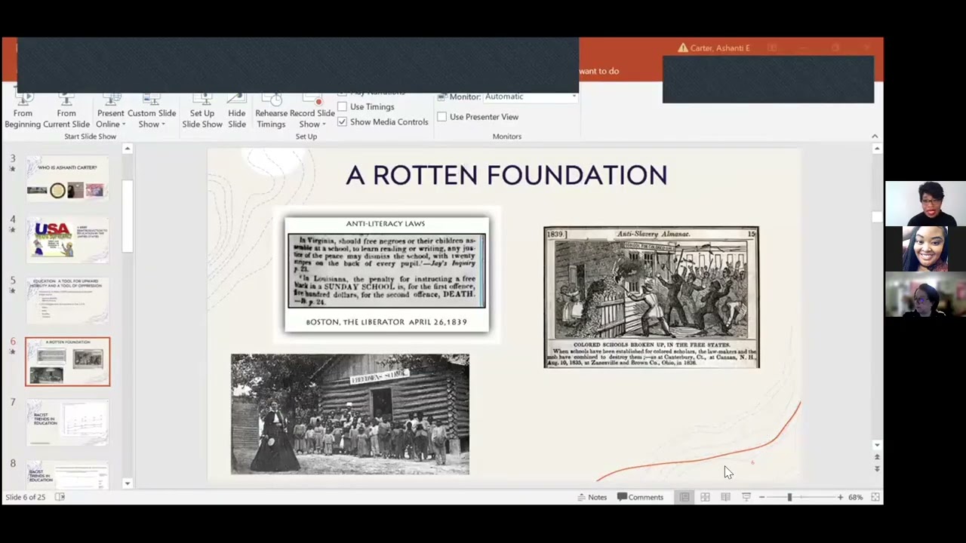The width and height of the screenshot is (966, 543).
Task: Select slide 5 thumbnail
Action: click(67, 300)
